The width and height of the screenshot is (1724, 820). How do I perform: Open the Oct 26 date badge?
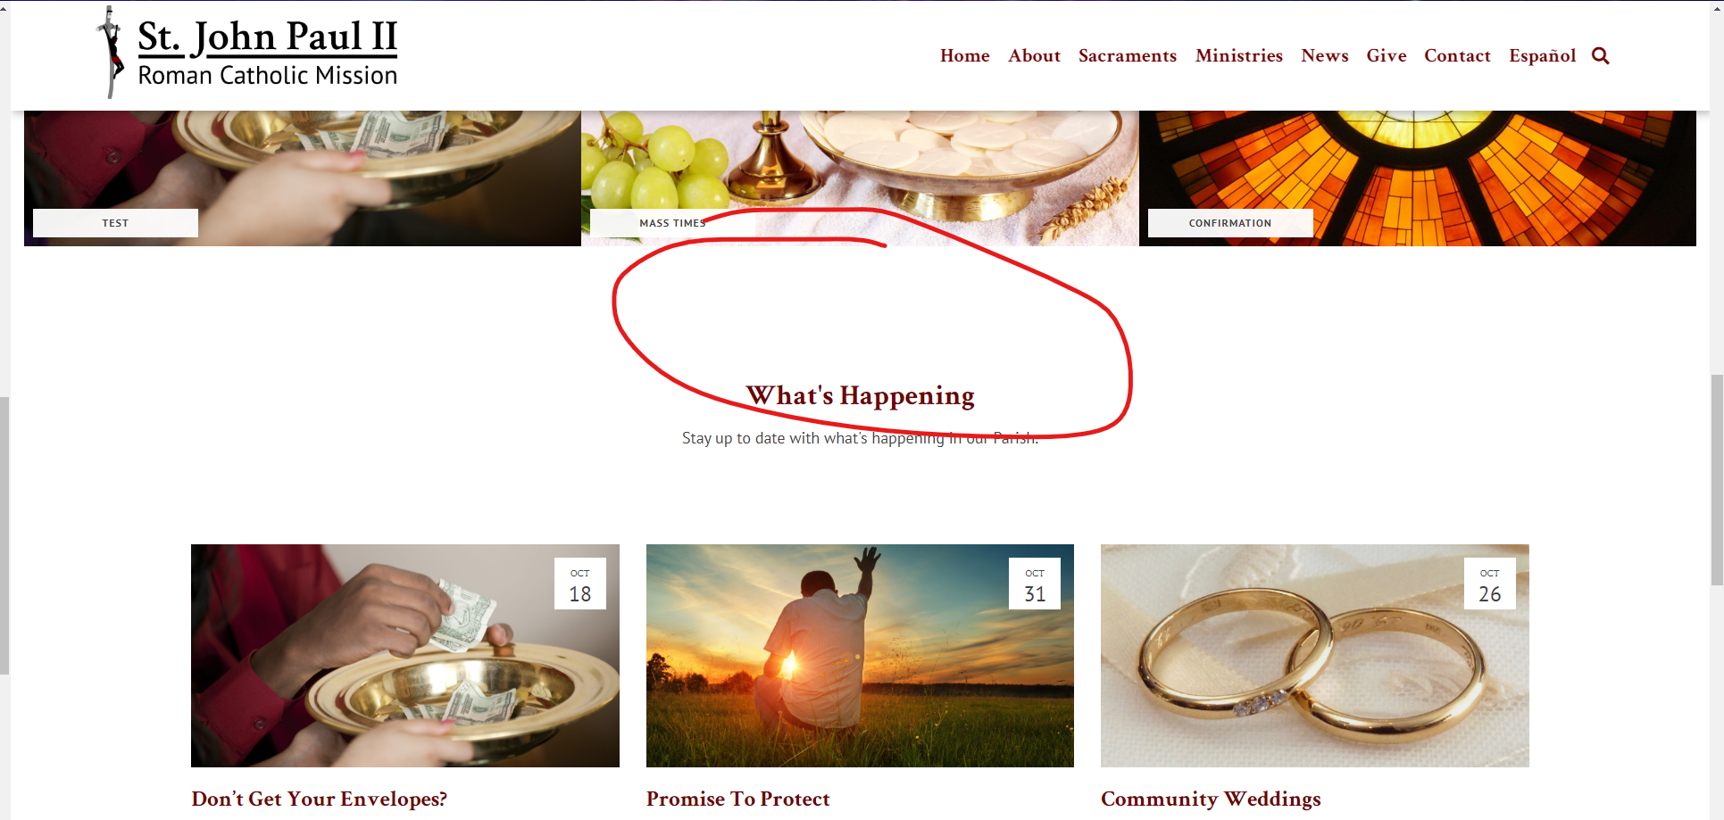1490,584
